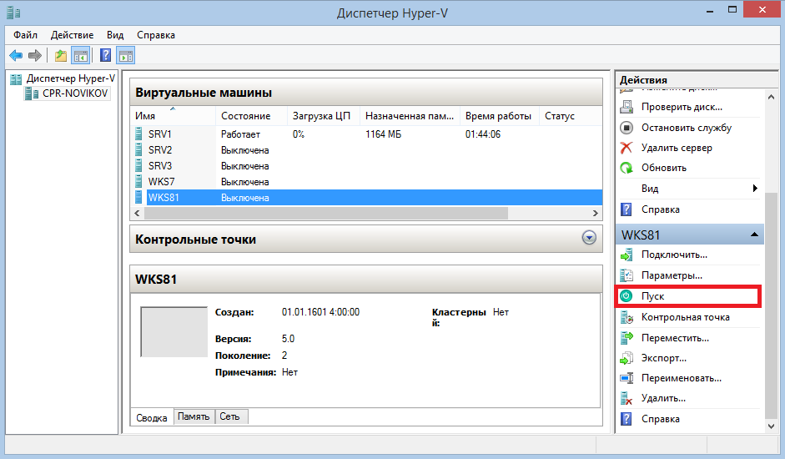
Task: Click Rename (Переименовать...) action
Action: [681, 378]
